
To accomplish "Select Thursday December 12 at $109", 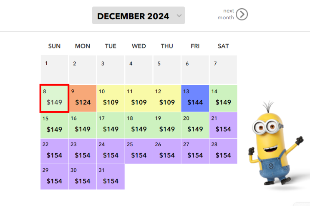I will tap(167, 99).
